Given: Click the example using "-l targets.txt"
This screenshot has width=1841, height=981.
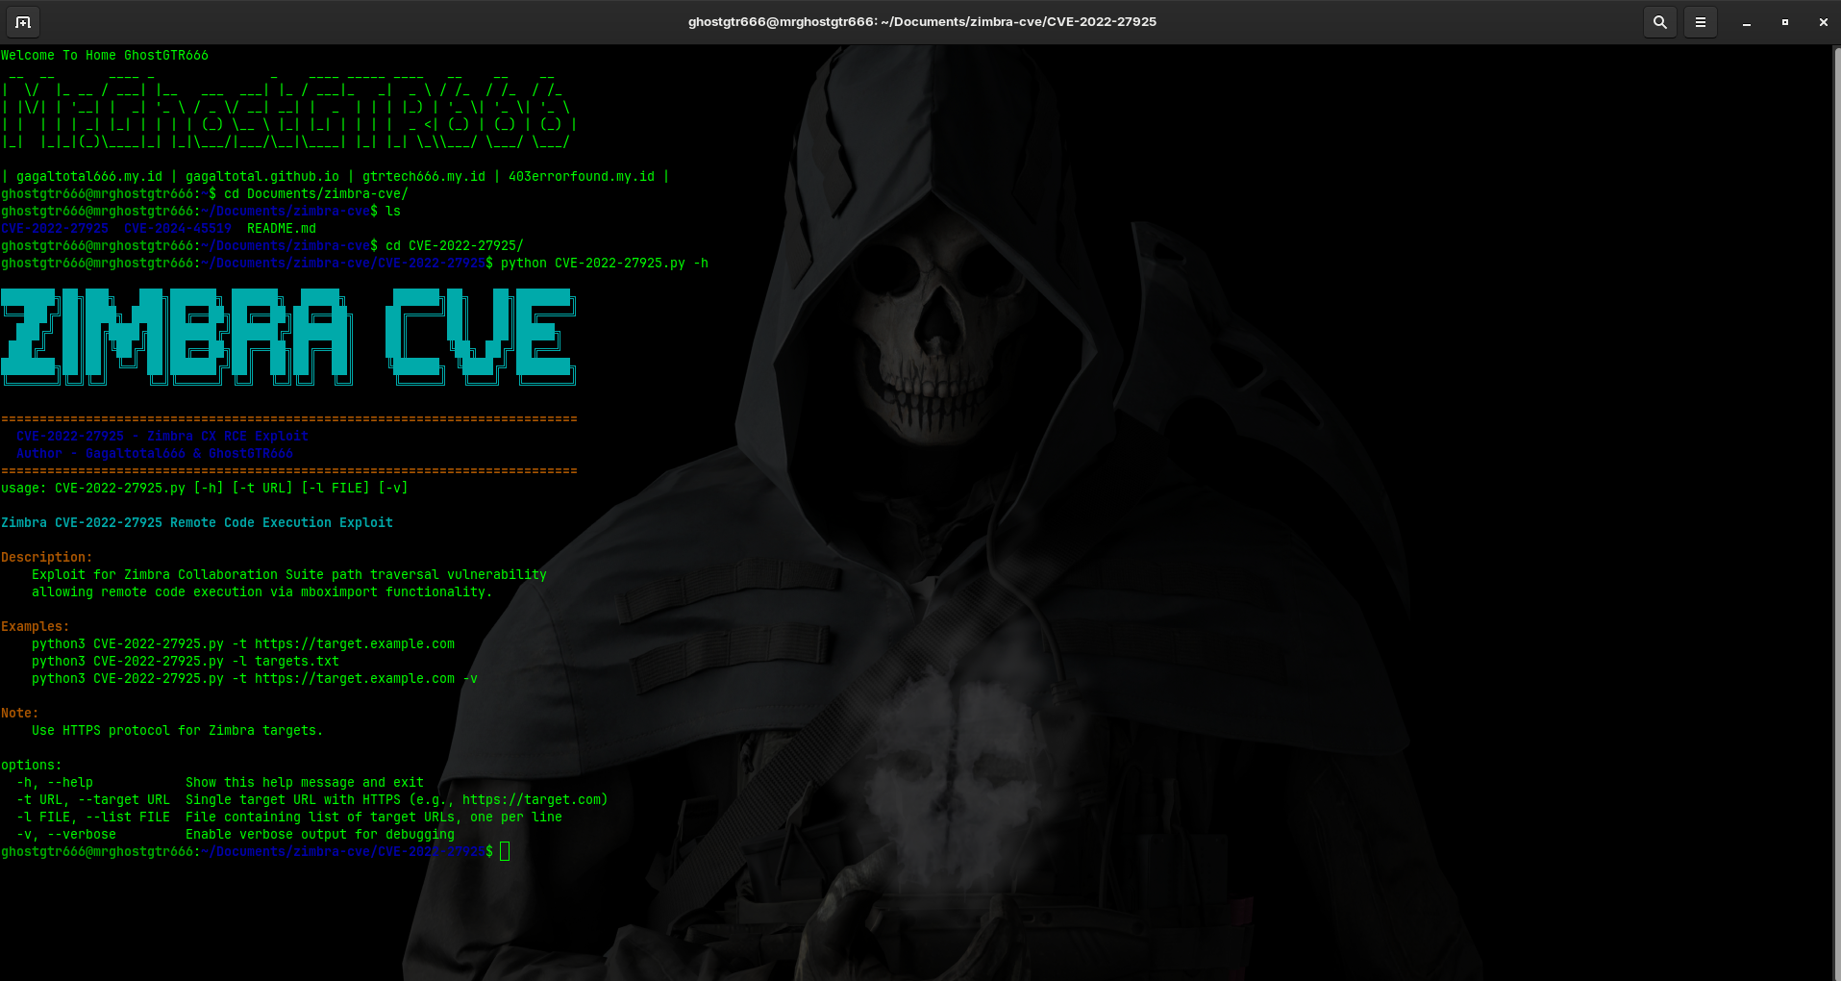Looking at the screenshot, I should 186,661.
